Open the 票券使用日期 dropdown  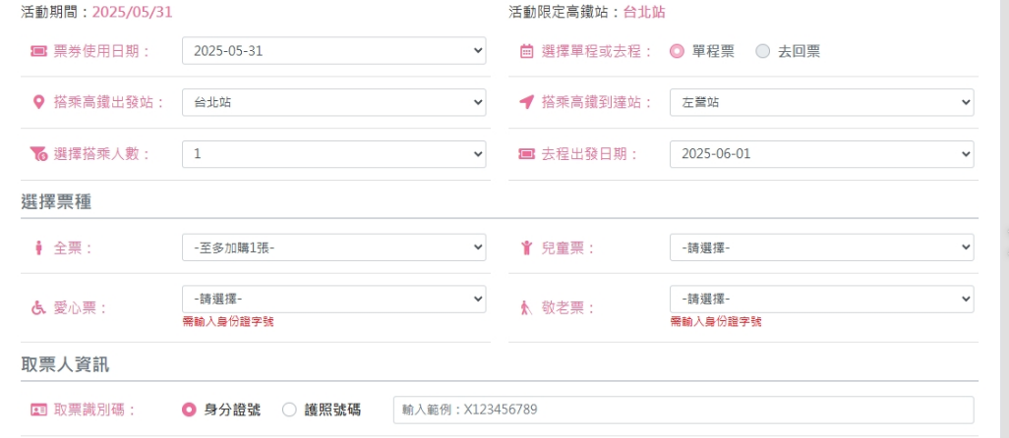coord(333,51)
